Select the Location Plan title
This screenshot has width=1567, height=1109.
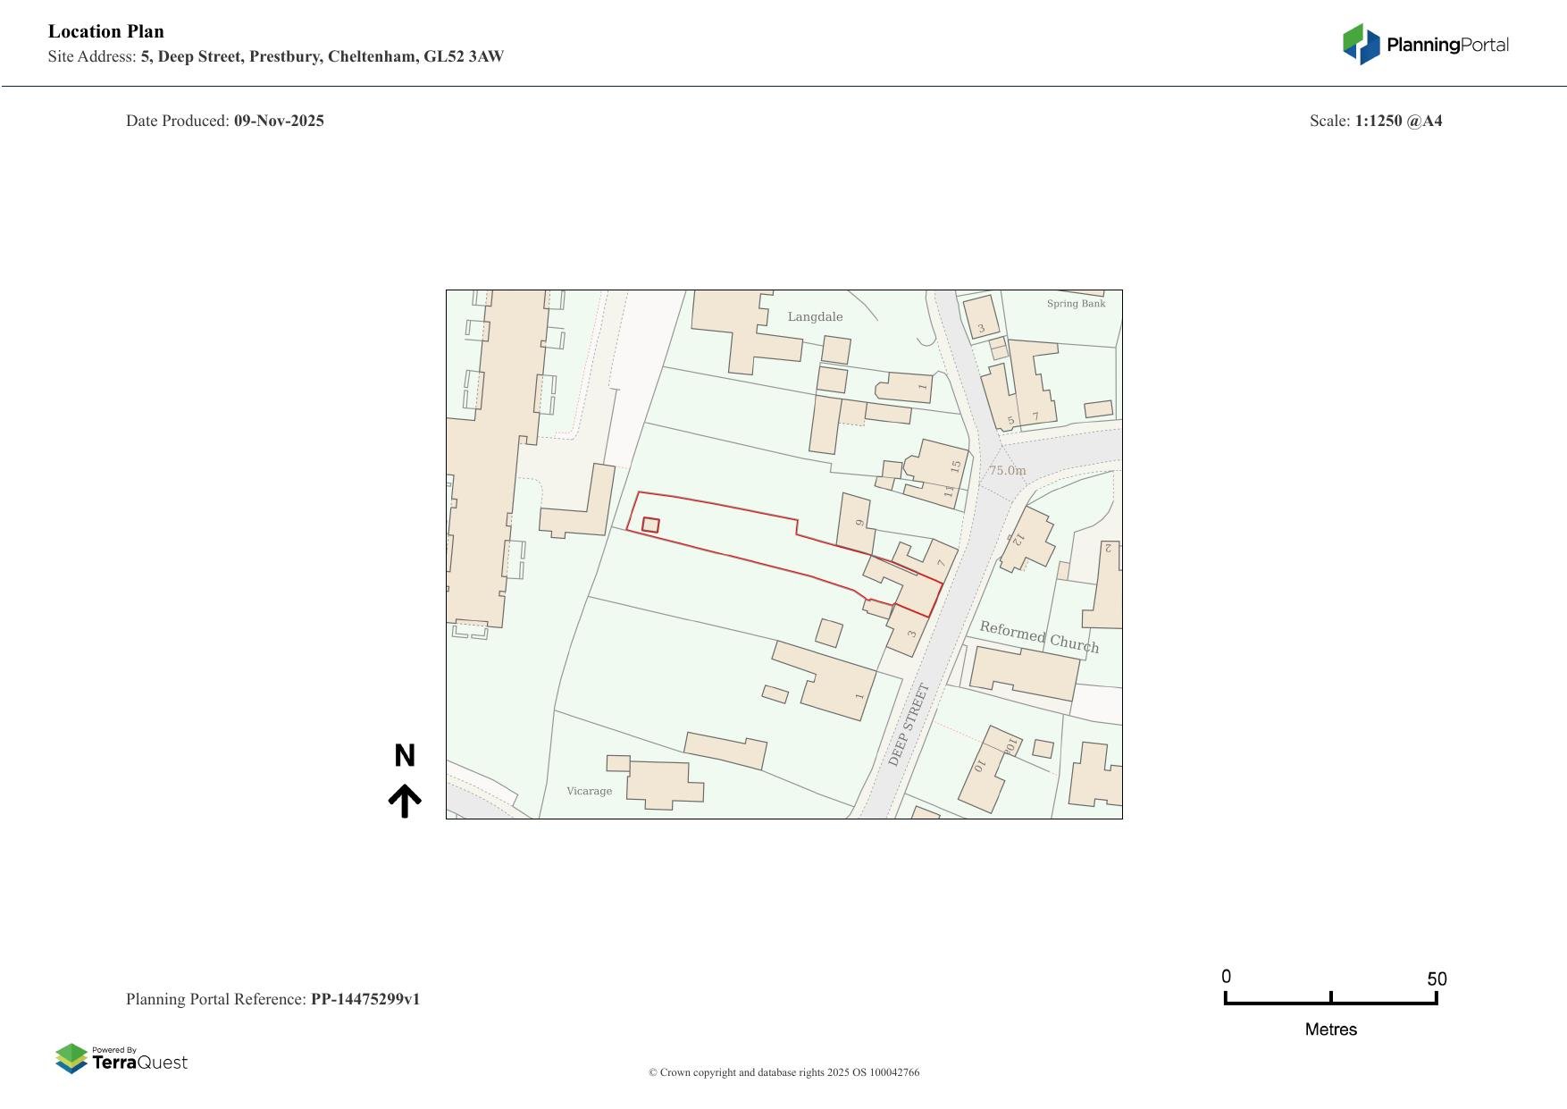point(106,31)
